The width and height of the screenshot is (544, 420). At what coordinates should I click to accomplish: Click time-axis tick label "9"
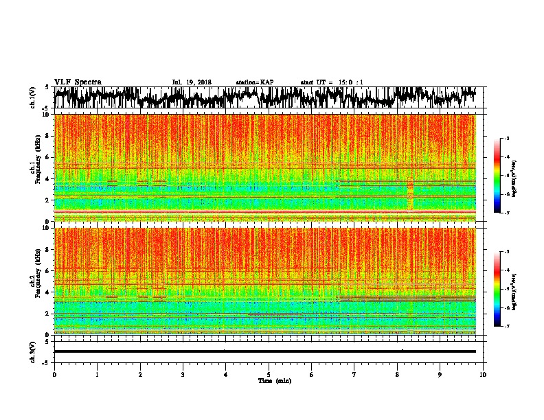[440, 375]
